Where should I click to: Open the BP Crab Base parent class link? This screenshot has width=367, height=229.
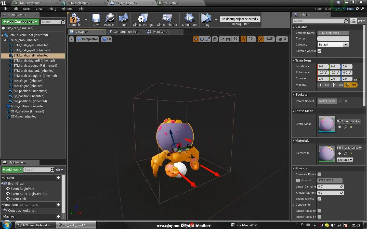tap(344, 9)
